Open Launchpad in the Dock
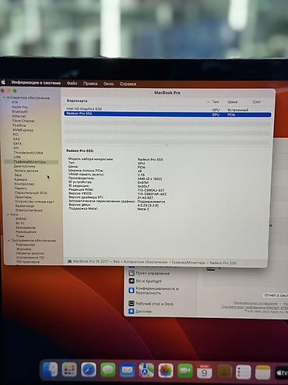This screenshot has height=385, width=288. pyautogui.click(x=69, y=369)
